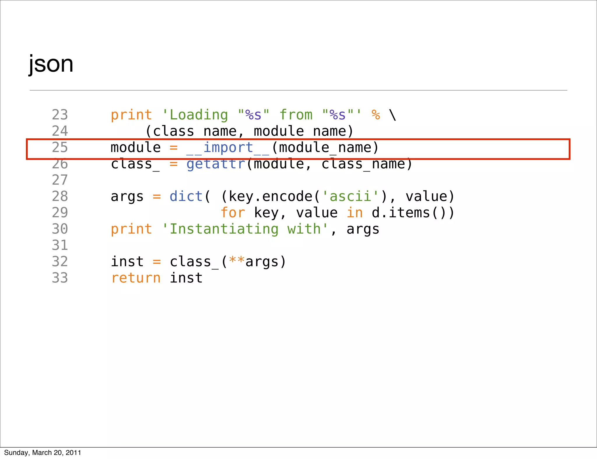Click line number 29
Image resolution: width=597 pixels, height=459 pixels.
(x=60, y=213)
